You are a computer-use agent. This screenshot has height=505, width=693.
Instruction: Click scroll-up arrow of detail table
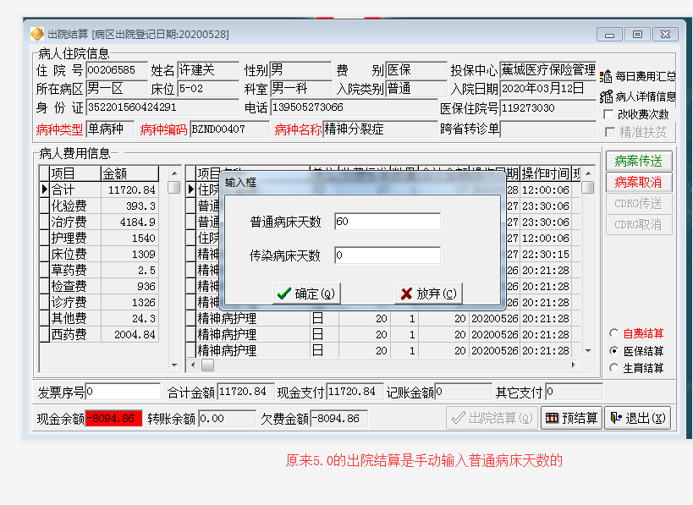point(588,173)
